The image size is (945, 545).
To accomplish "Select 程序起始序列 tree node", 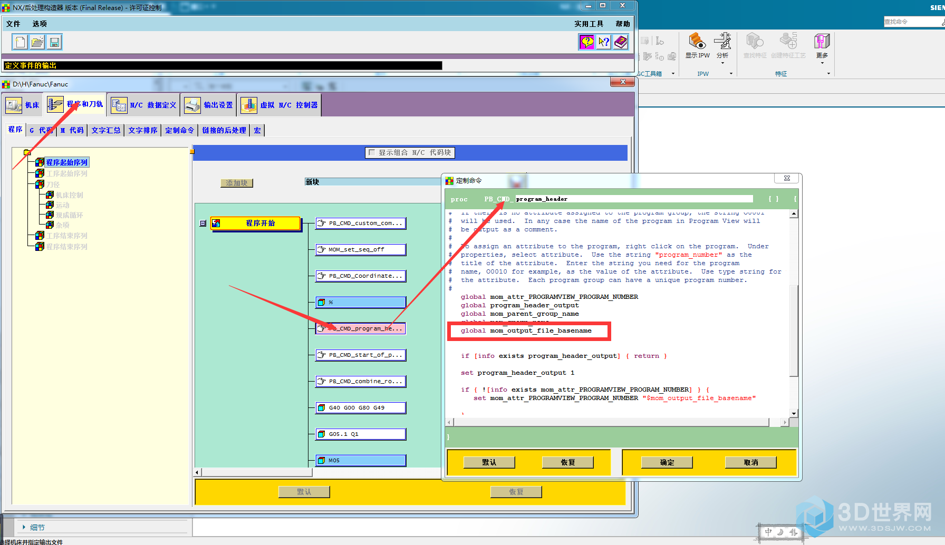I will tap(66, 162).
